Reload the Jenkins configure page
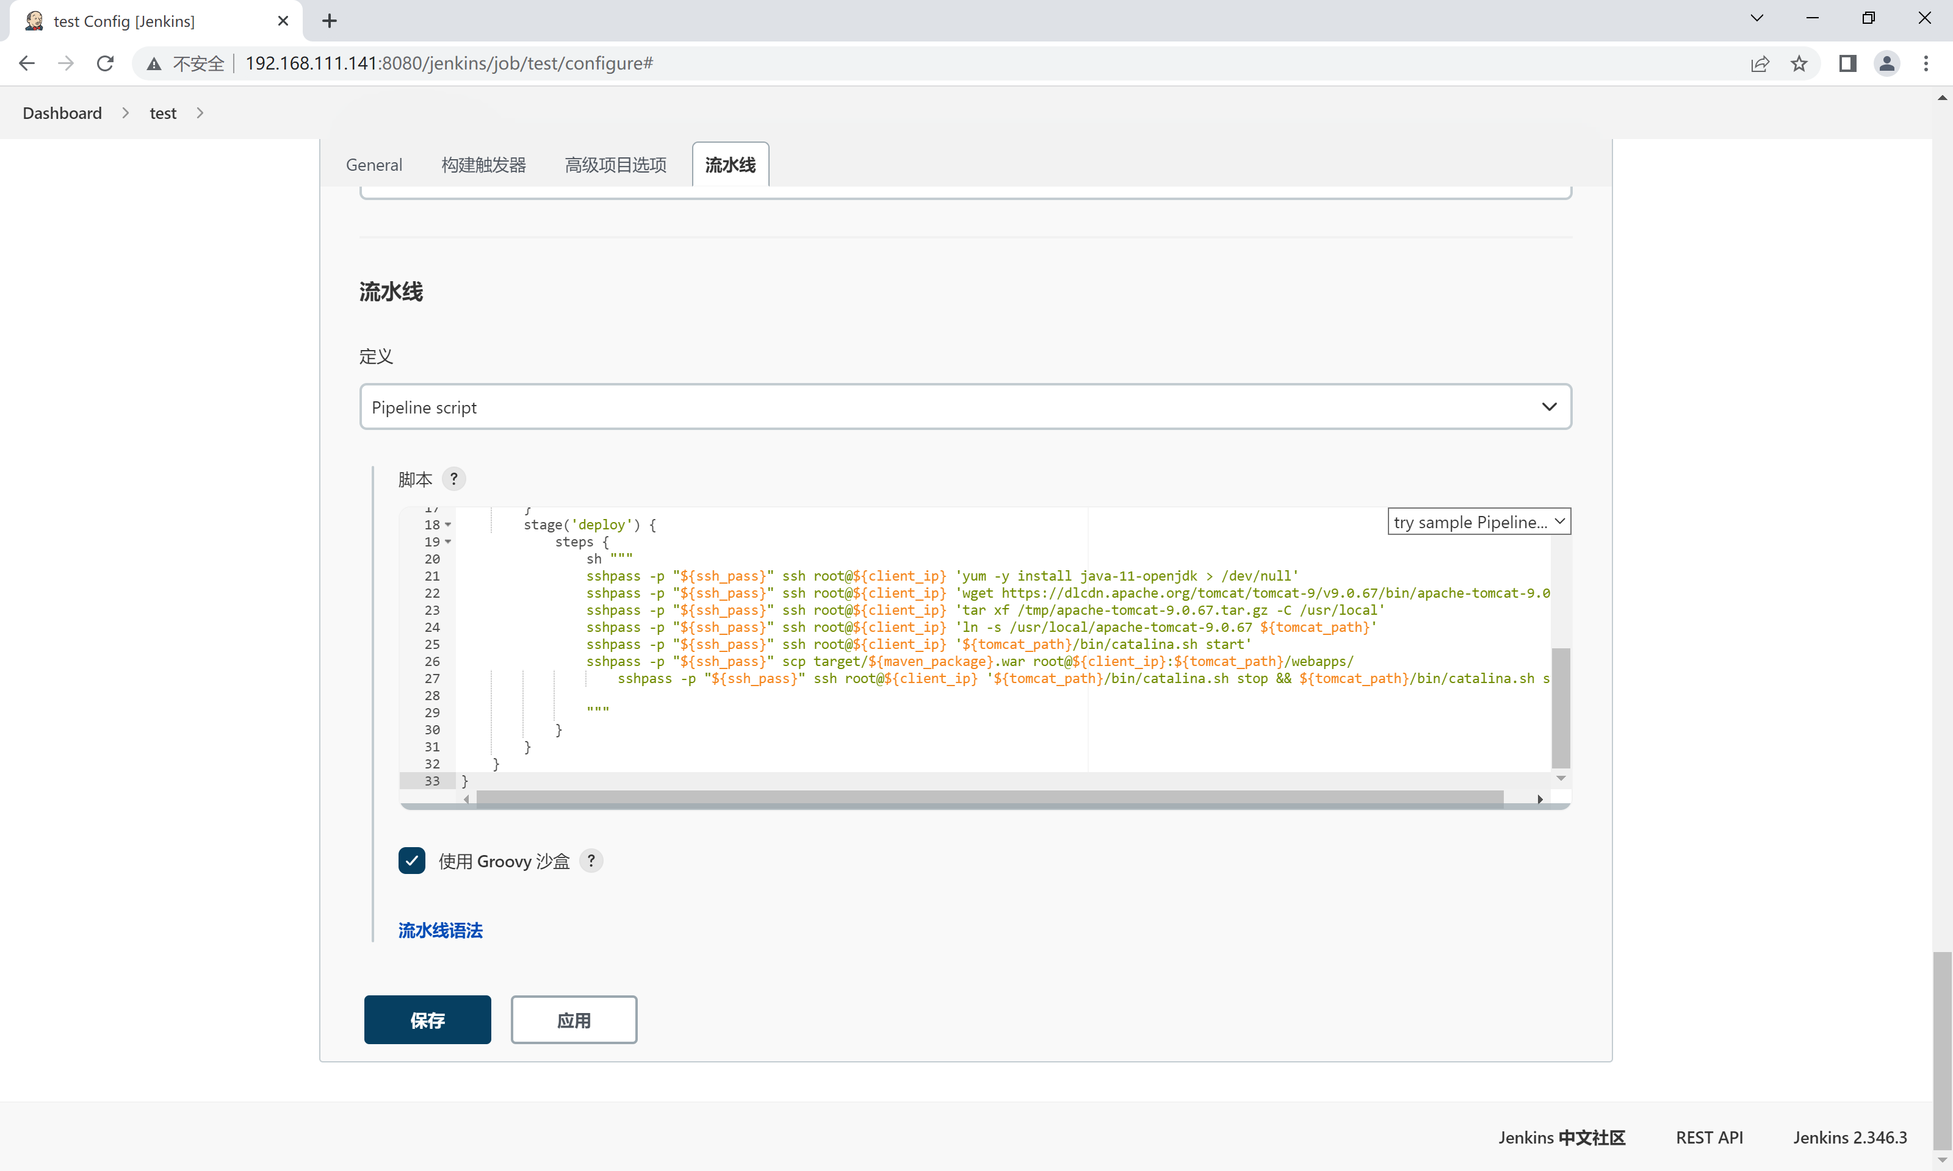This screenshot has height=1171, width=1953. click(105, 63)
